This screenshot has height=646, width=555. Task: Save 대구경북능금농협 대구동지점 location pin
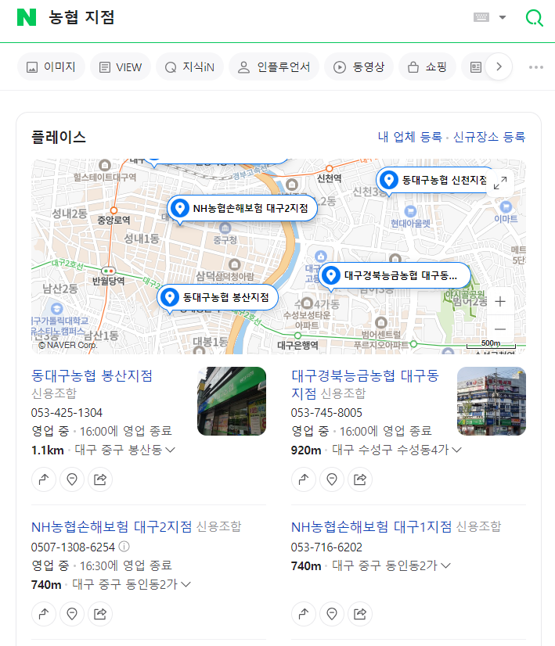332,479
